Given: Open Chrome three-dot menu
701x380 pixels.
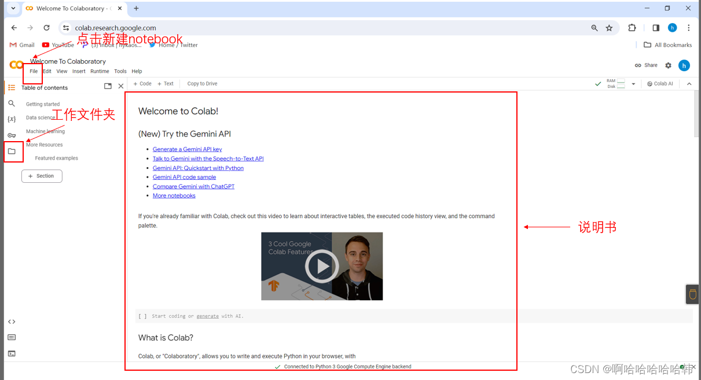Looking at the screenshot, I should point(688,28).
